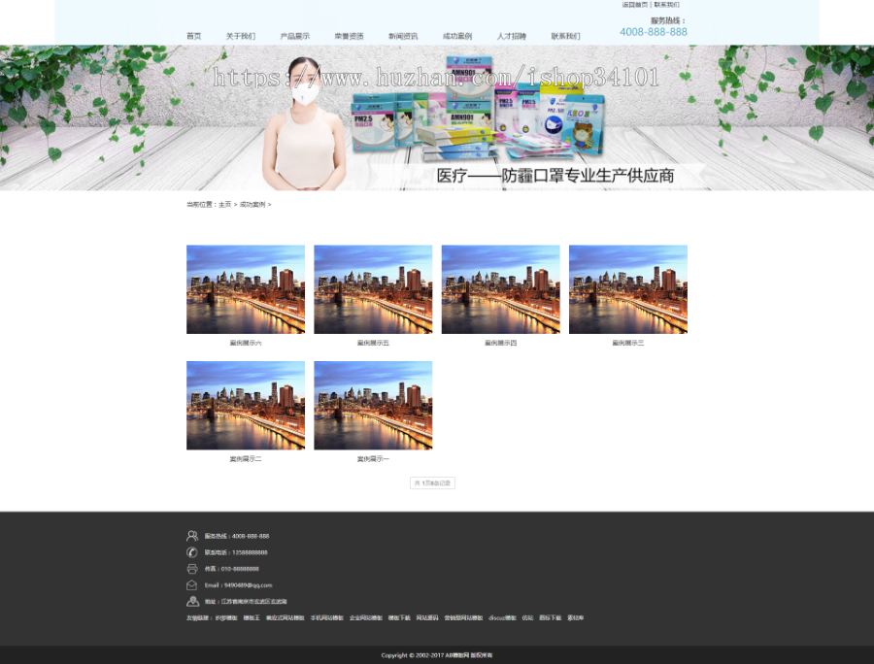This screenshot has height=664, width=874.
Task: Open the 首页 navigation menu item
Action: [194, 36]
